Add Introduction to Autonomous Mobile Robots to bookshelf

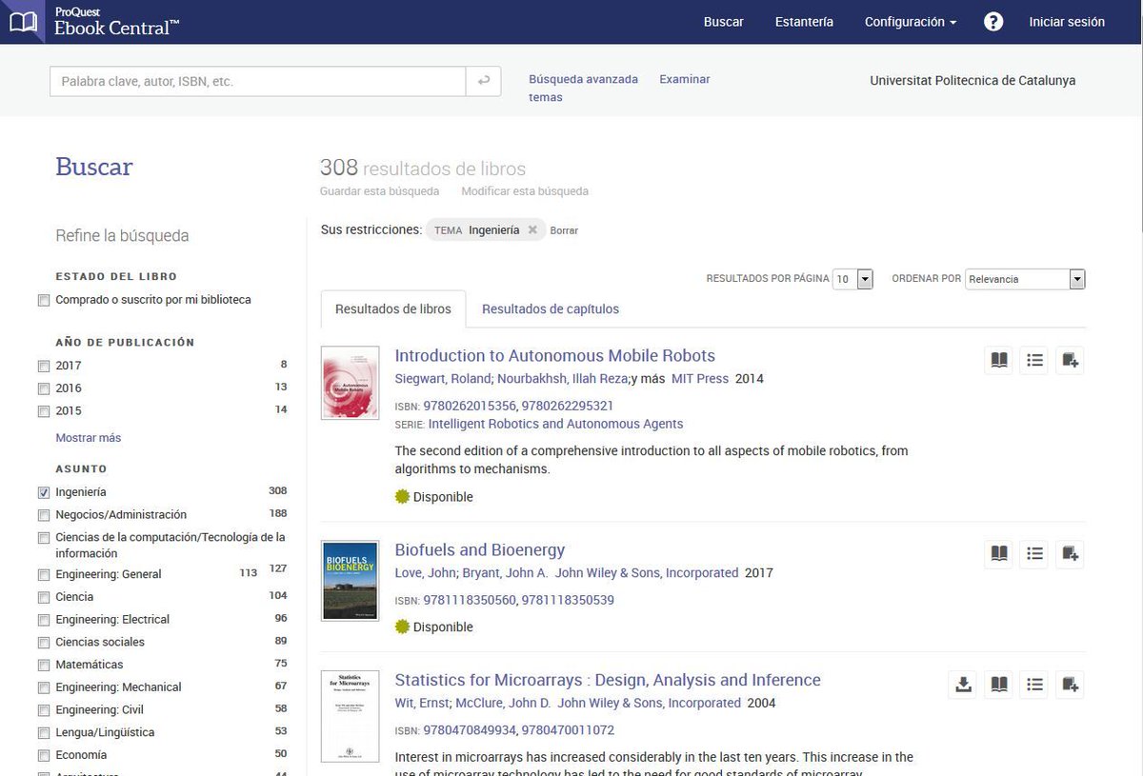click(1070, 360)
